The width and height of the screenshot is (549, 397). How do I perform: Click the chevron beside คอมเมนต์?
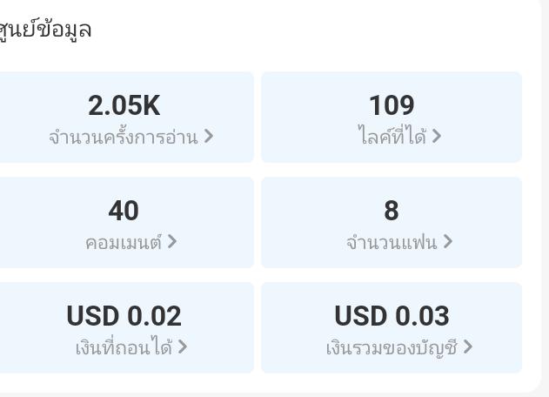click(172, 241)
